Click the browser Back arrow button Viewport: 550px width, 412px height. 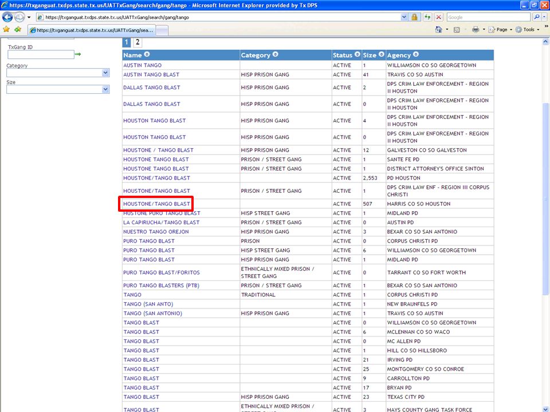[x=7, y=17]
